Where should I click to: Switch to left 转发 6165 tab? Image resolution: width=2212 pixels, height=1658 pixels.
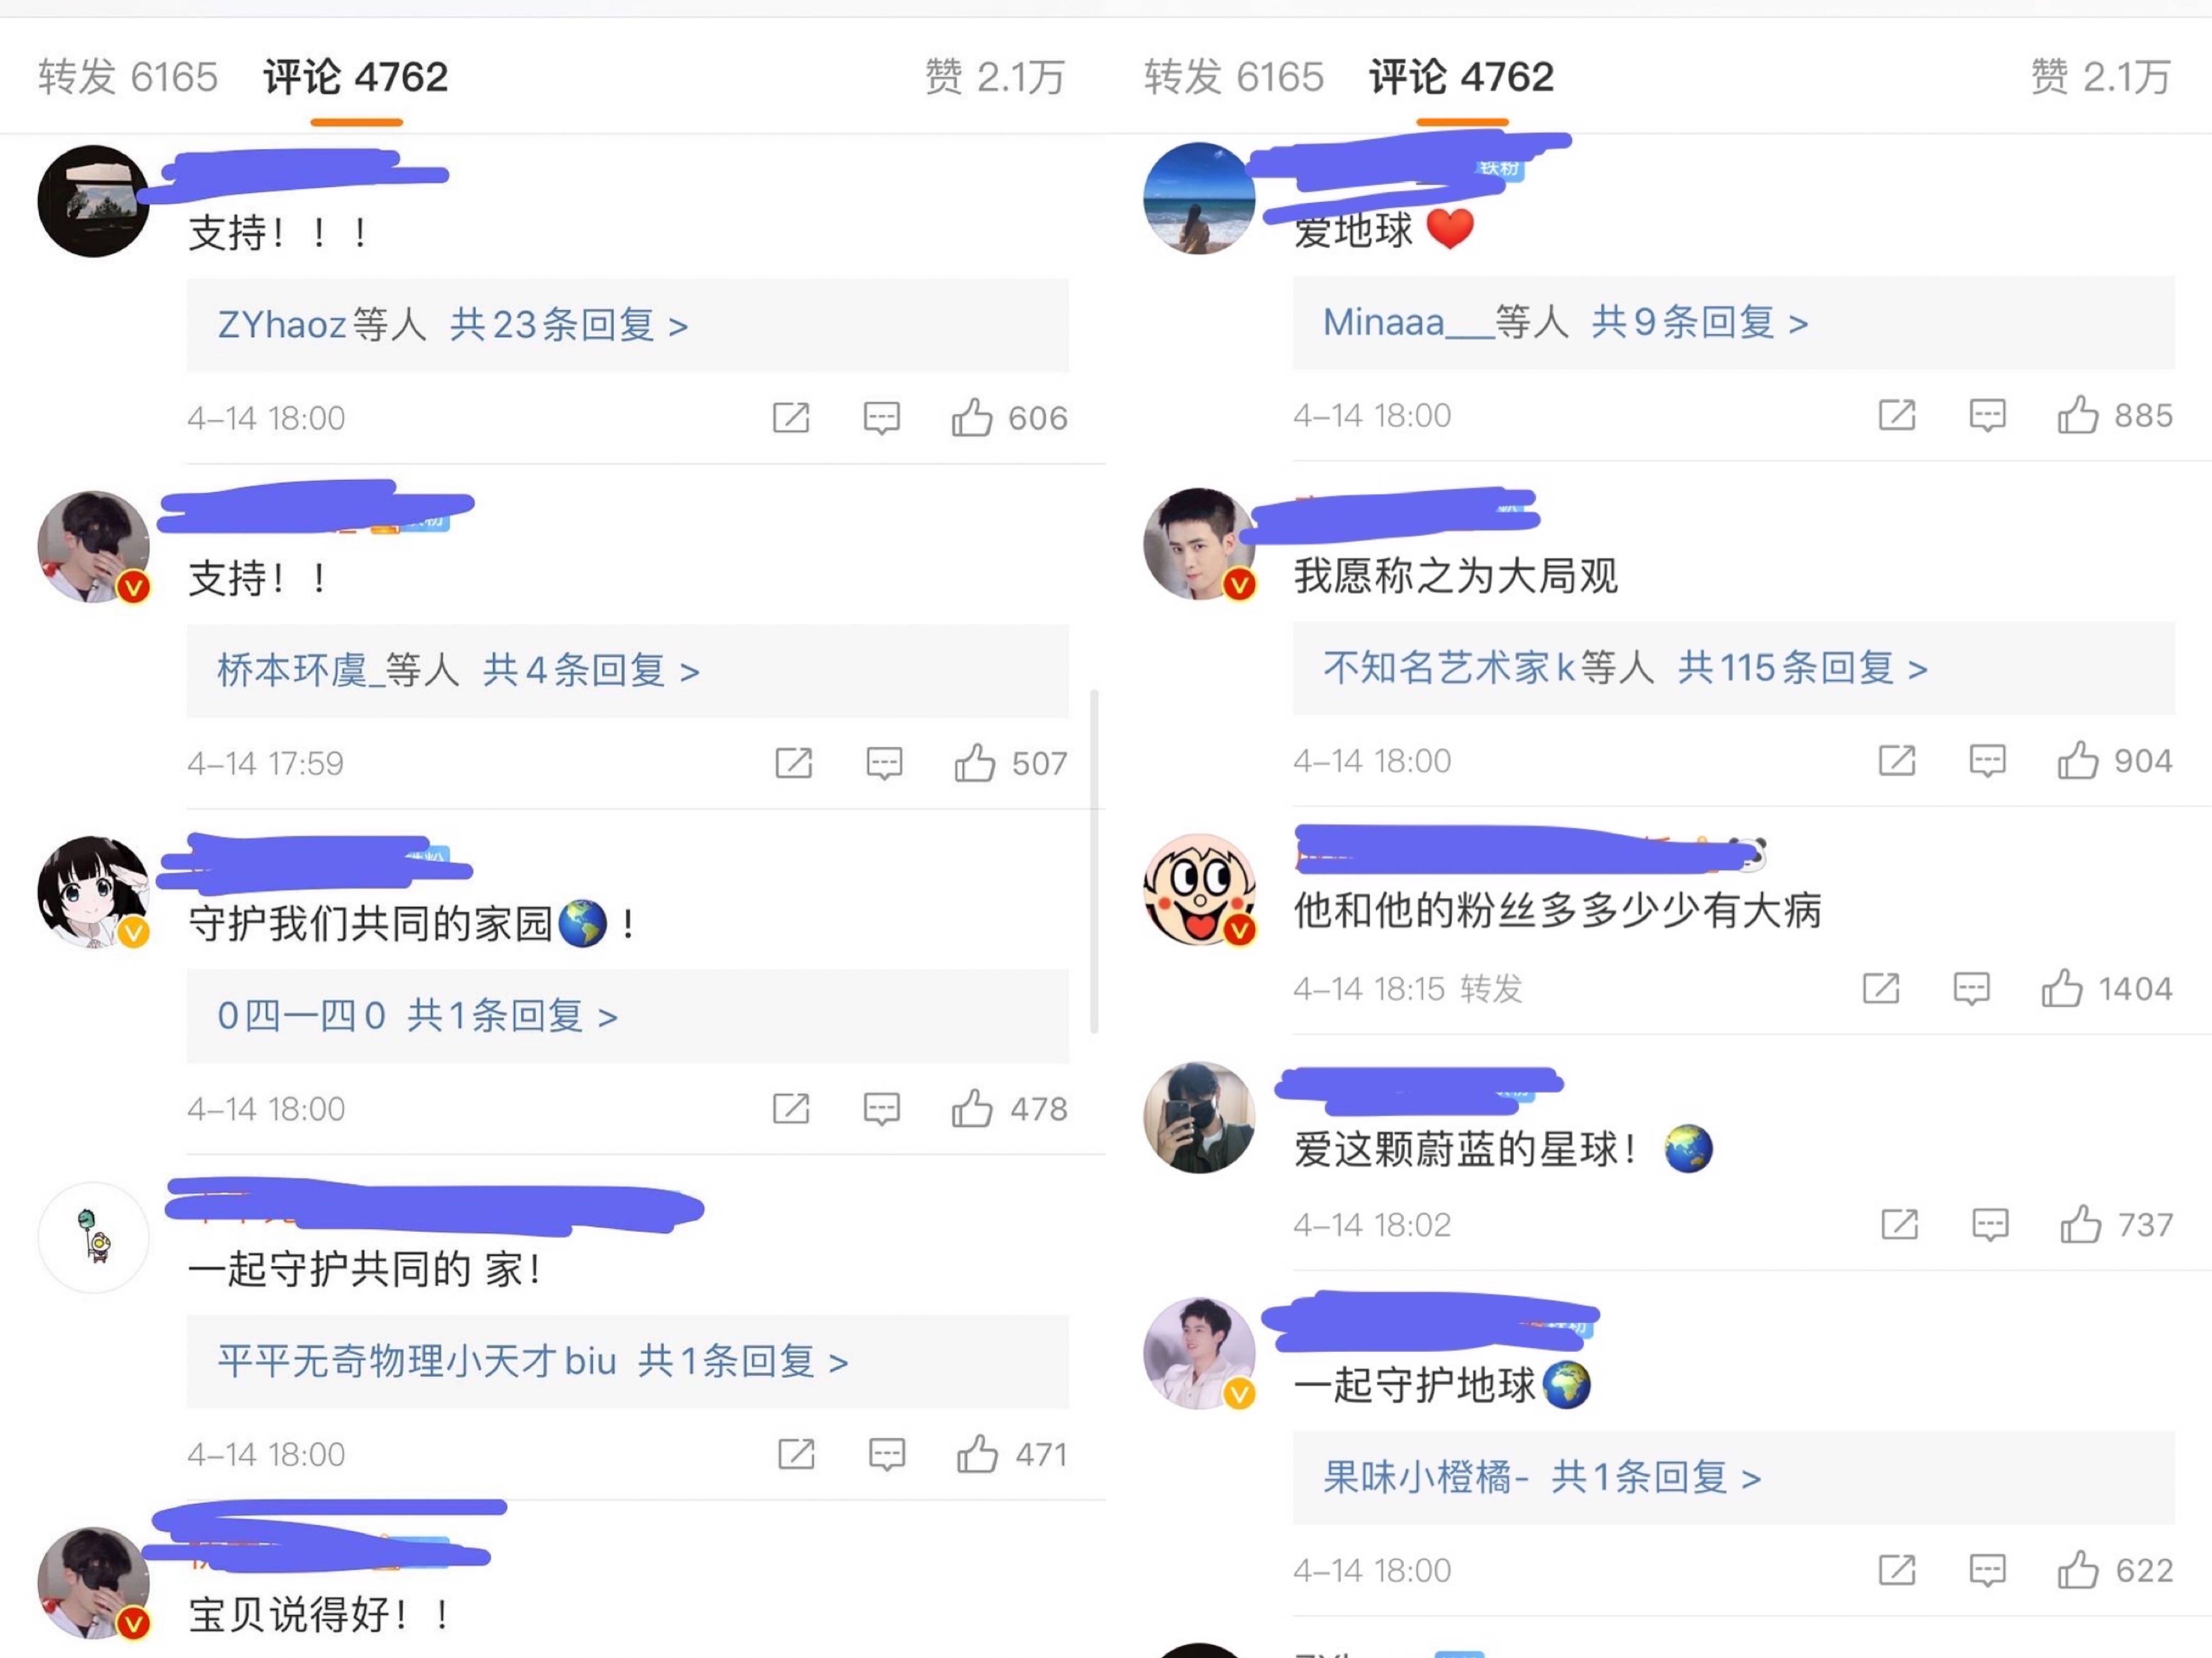click(128, 77)
